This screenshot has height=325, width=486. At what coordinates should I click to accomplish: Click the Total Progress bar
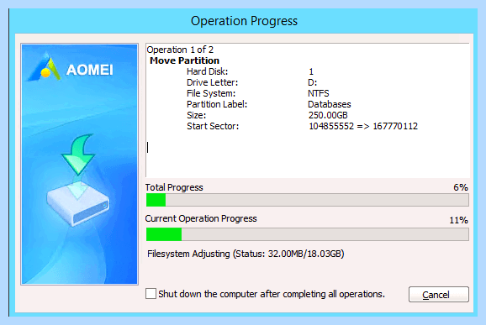[307, 200]
